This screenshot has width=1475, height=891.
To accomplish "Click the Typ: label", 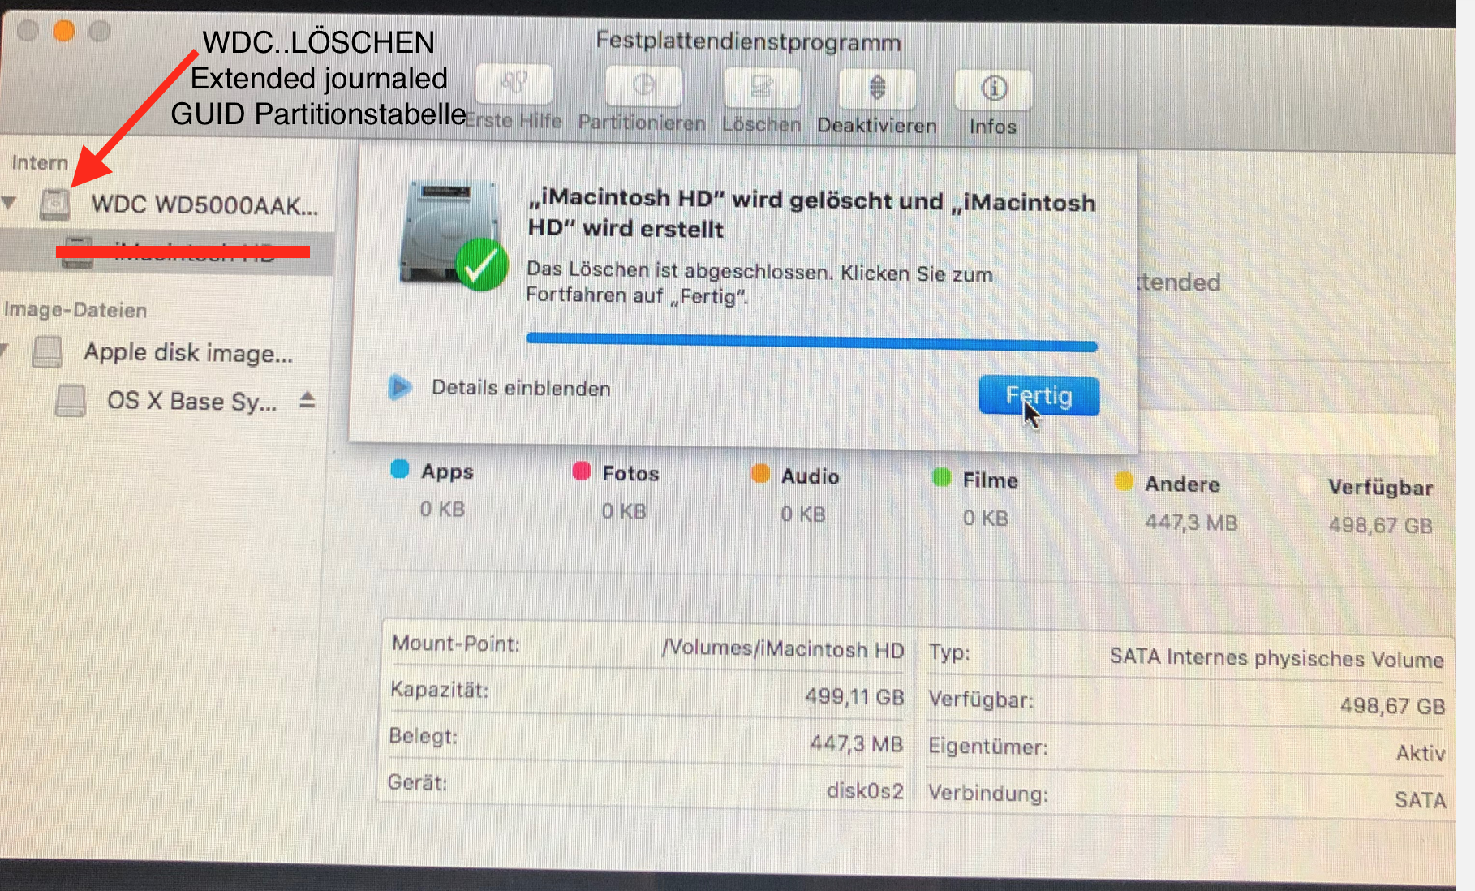I will point(949,652).
